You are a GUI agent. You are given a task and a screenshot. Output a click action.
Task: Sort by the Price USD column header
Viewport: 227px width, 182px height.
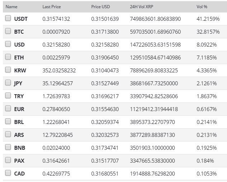100,7
